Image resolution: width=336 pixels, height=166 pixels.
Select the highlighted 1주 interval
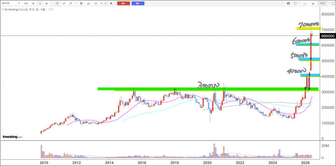click(40, 3)
